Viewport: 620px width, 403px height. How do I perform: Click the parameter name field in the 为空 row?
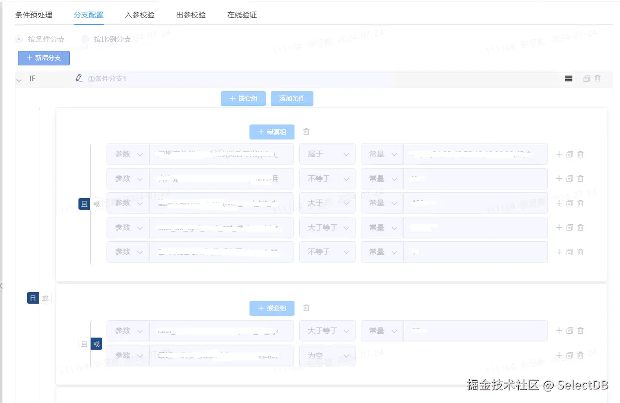point(221,355)
